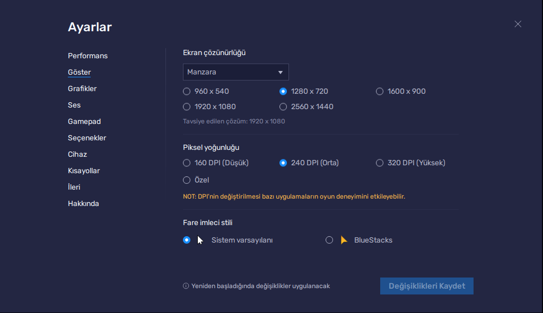
Task: Open the Performans settings section
Action: (87, 56)
